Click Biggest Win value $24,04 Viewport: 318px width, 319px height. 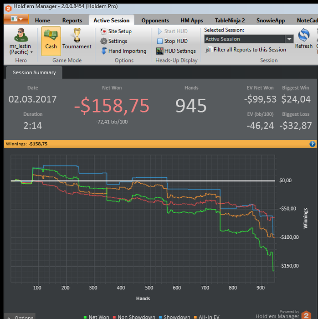[x=296, y=99]
